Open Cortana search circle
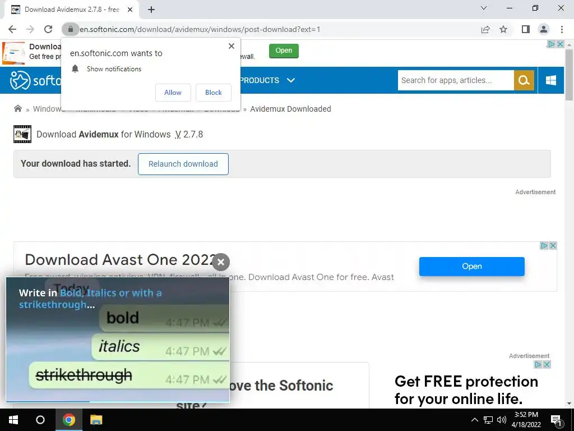The width and height of the screenshot is (574, 431). click(40, 420)
